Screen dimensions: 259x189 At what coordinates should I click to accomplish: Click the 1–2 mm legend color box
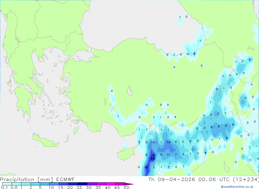[26, 184]
